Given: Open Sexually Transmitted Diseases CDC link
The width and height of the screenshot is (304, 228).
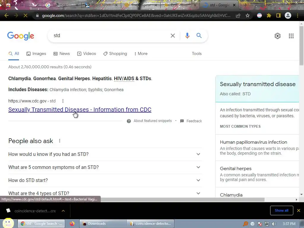Looking at the screenshot, I should (80, 110).
